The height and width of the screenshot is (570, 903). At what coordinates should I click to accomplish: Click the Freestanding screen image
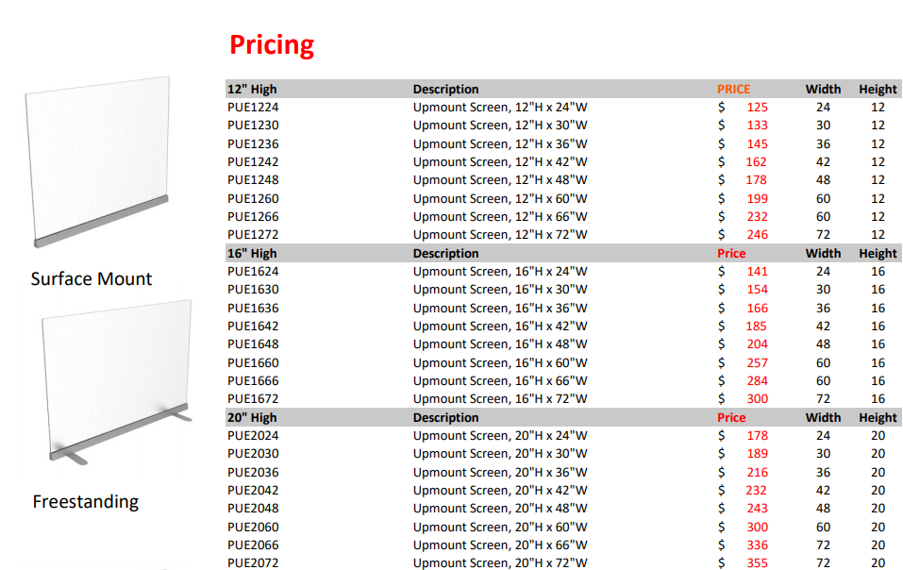(x=117, y=381)
